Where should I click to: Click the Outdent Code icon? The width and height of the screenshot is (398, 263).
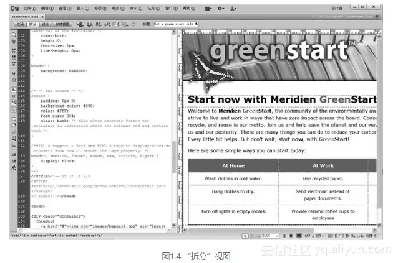pos(14,161)
